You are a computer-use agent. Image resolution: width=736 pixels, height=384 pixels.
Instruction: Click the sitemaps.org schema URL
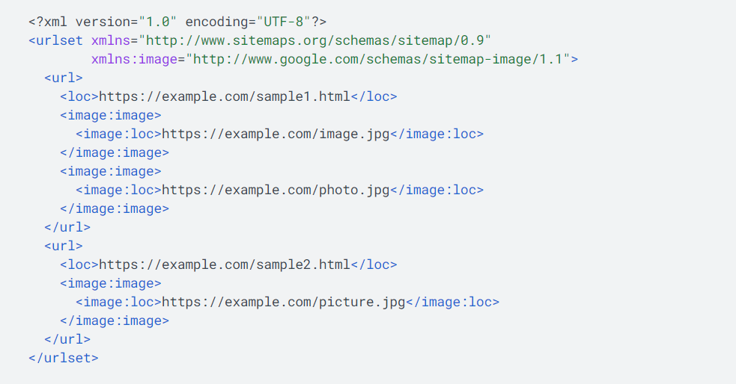(x=318, y=40)
